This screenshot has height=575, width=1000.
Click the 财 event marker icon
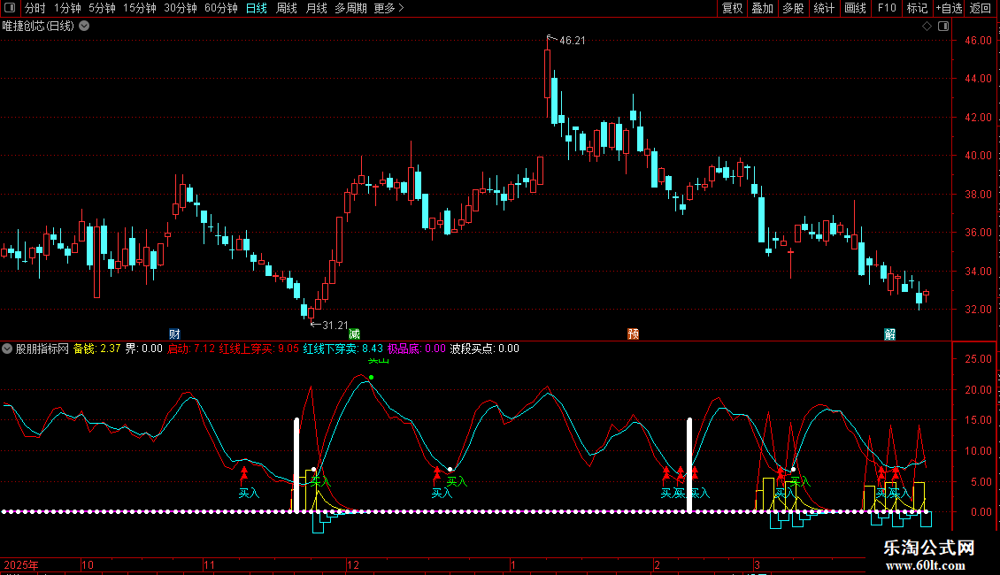tap(174, 334)
